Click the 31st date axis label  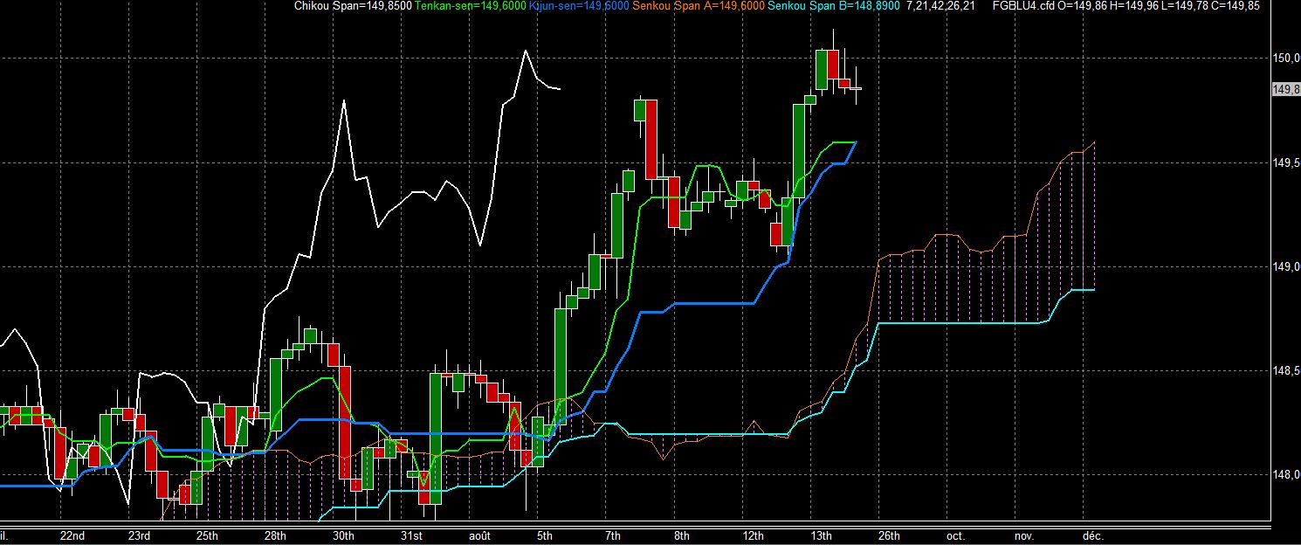click(411, 535)
